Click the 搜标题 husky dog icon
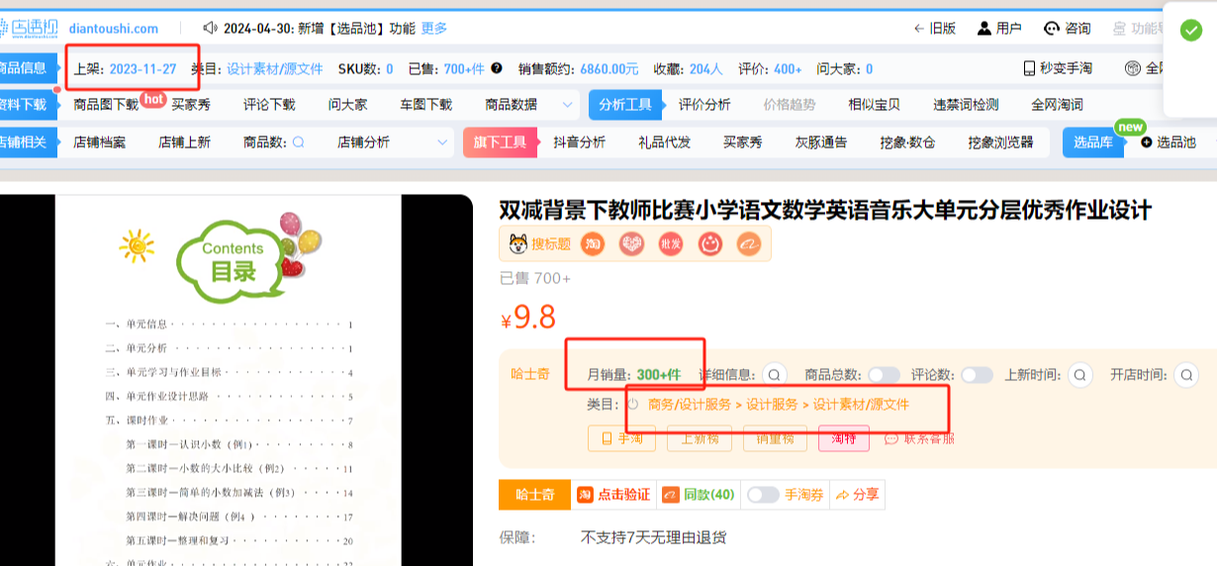This screenshot has height=566, width=1217. tap(517, 243)
